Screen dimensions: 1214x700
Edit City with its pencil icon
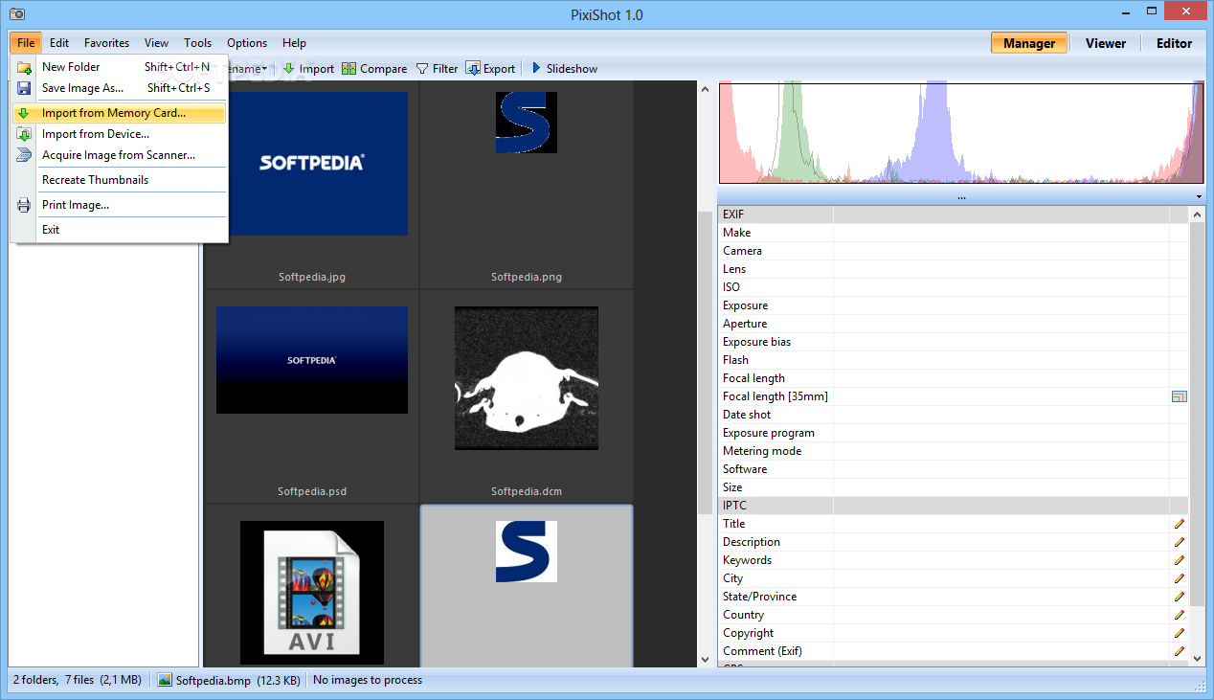(1180, 578)
